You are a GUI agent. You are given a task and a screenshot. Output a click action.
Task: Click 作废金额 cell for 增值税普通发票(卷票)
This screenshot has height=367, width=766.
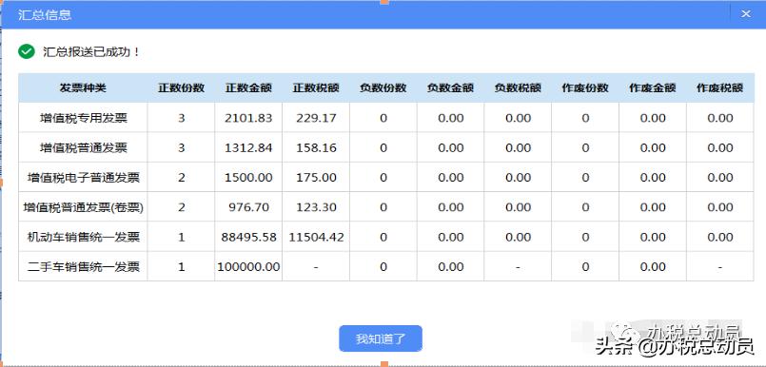pyautogui.click(x=653, y=207)
